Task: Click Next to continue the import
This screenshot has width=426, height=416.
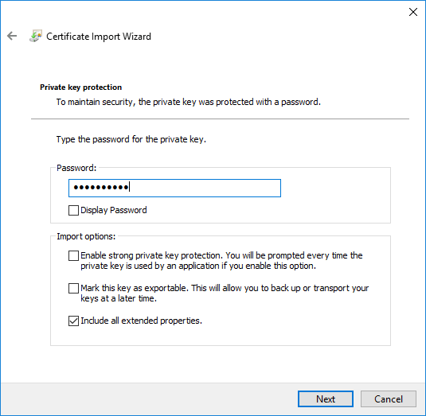Action: point(326,399)
